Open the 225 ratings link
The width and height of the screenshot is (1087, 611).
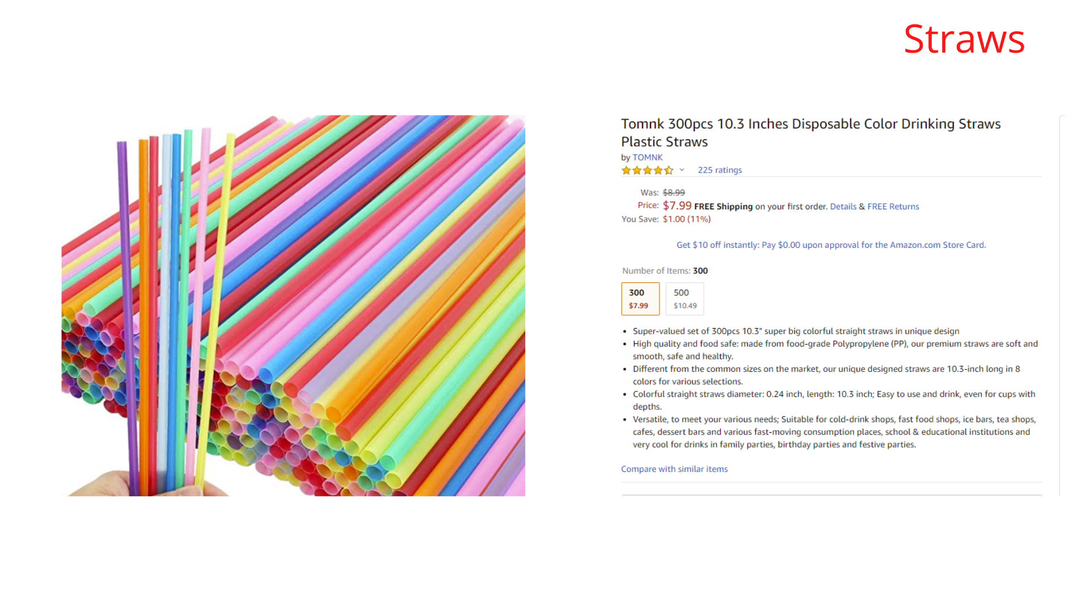pos(720,170)
